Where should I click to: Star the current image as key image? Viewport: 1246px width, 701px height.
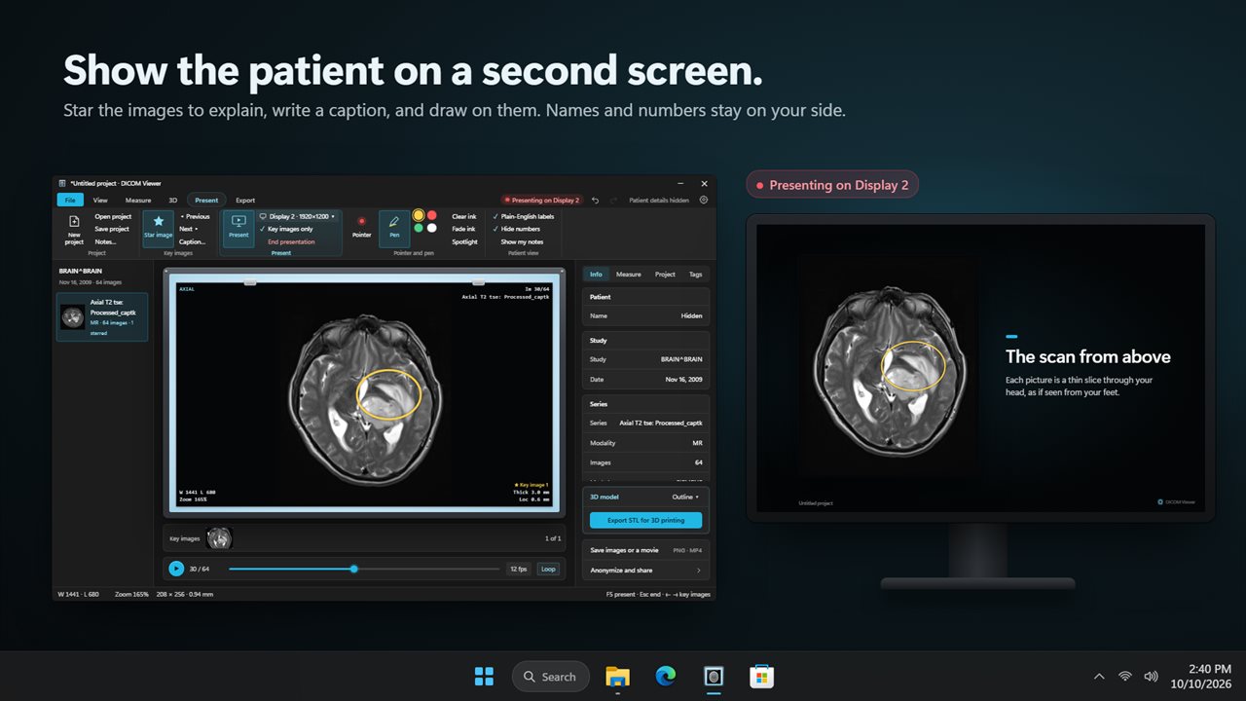point(158,228)
